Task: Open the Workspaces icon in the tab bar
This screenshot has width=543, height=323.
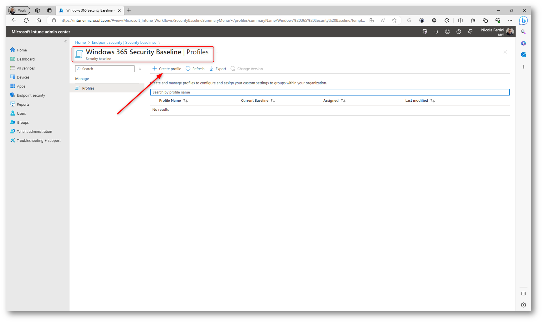Action: (38, 10)
